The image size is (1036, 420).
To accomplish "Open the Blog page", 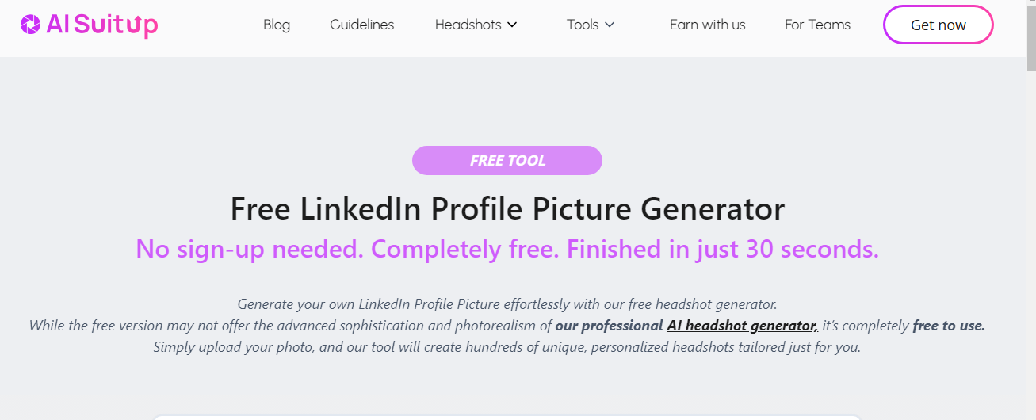I will coord(277,25).
